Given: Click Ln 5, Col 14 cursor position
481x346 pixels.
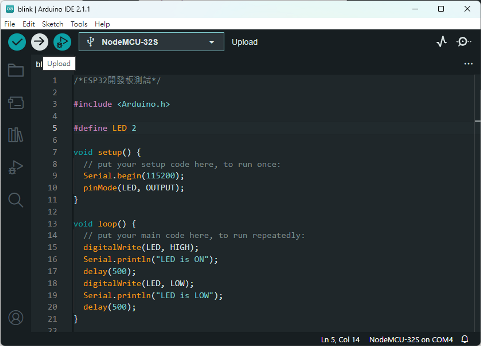Looking at the screenshot, I should point(340,340).
